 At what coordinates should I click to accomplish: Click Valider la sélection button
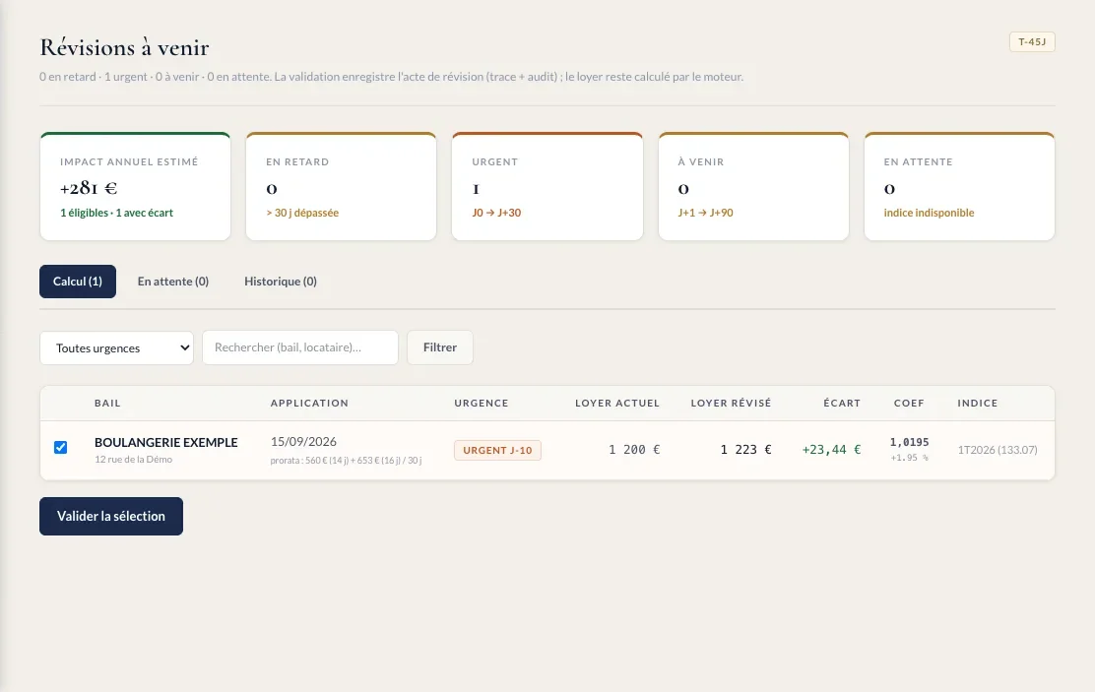111,516
